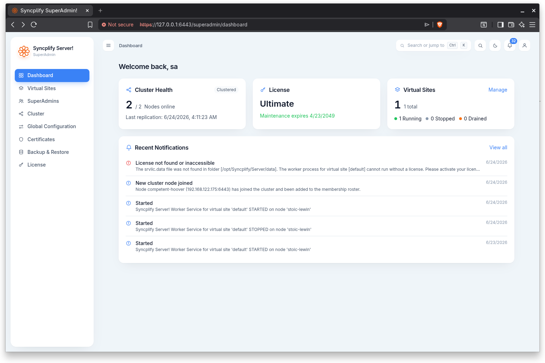Click the browser address bar URL
545x363 pixels.
pos(194,25)
